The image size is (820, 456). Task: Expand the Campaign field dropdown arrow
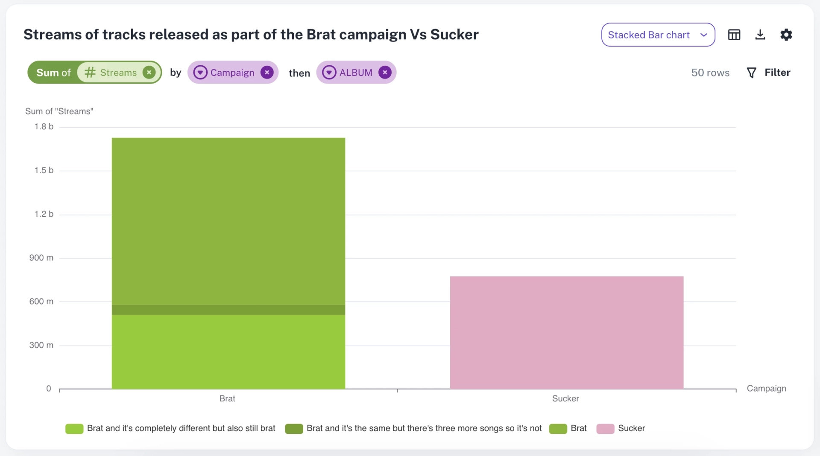pos(200,73)
